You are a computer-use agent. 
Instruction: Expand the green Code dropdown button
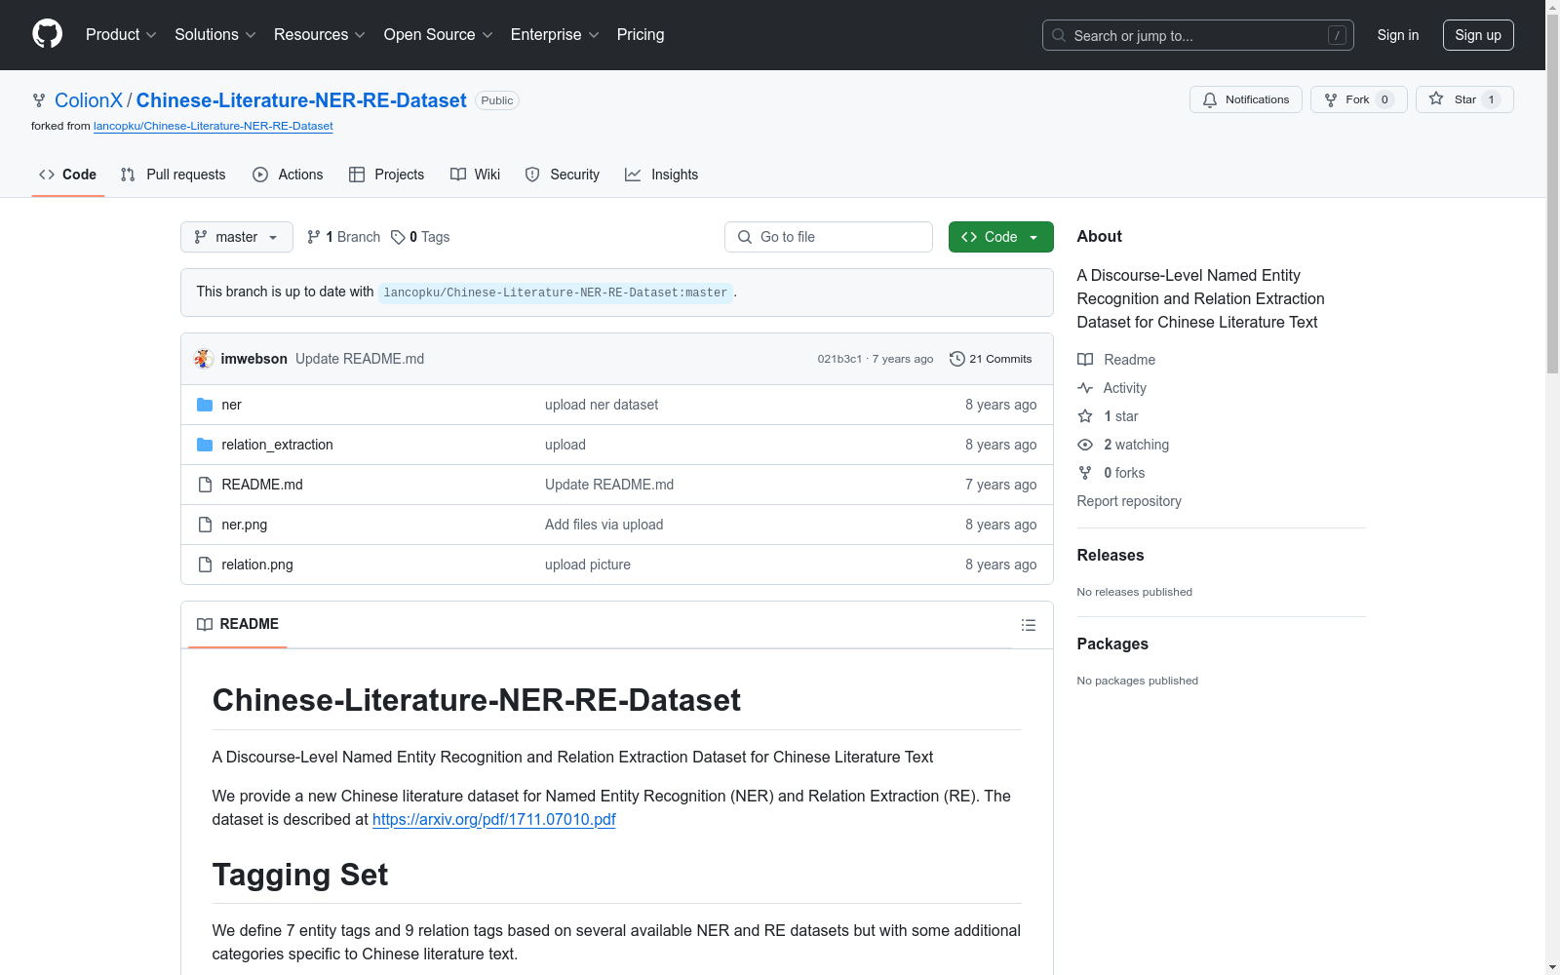coord(1000,237)
